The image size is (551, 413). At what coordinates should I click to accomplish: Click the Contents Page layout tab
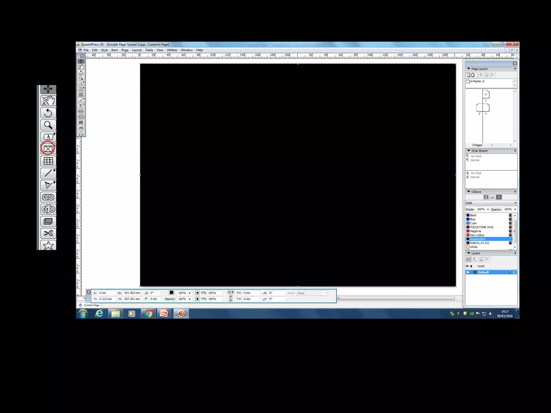[91, 305]
